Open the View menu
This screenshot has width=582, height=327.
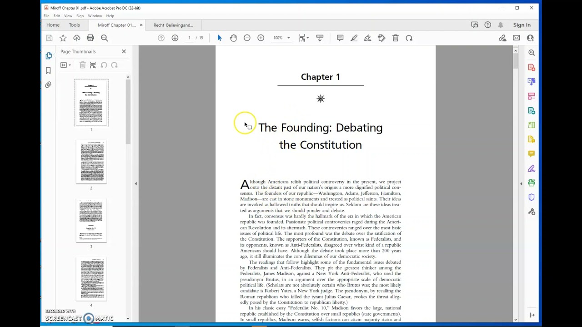pos(68,16)
